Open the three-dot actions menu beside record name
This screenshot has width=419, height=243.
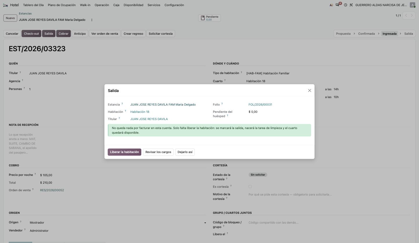click(x=92, y=20)
